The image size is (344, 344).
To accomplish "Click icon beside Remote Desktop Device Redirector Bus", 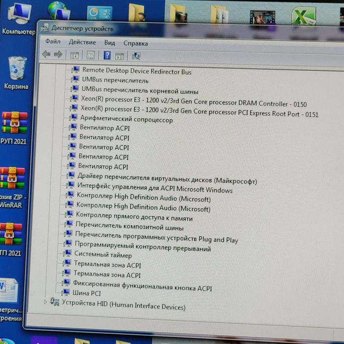I will pos(76,70).
